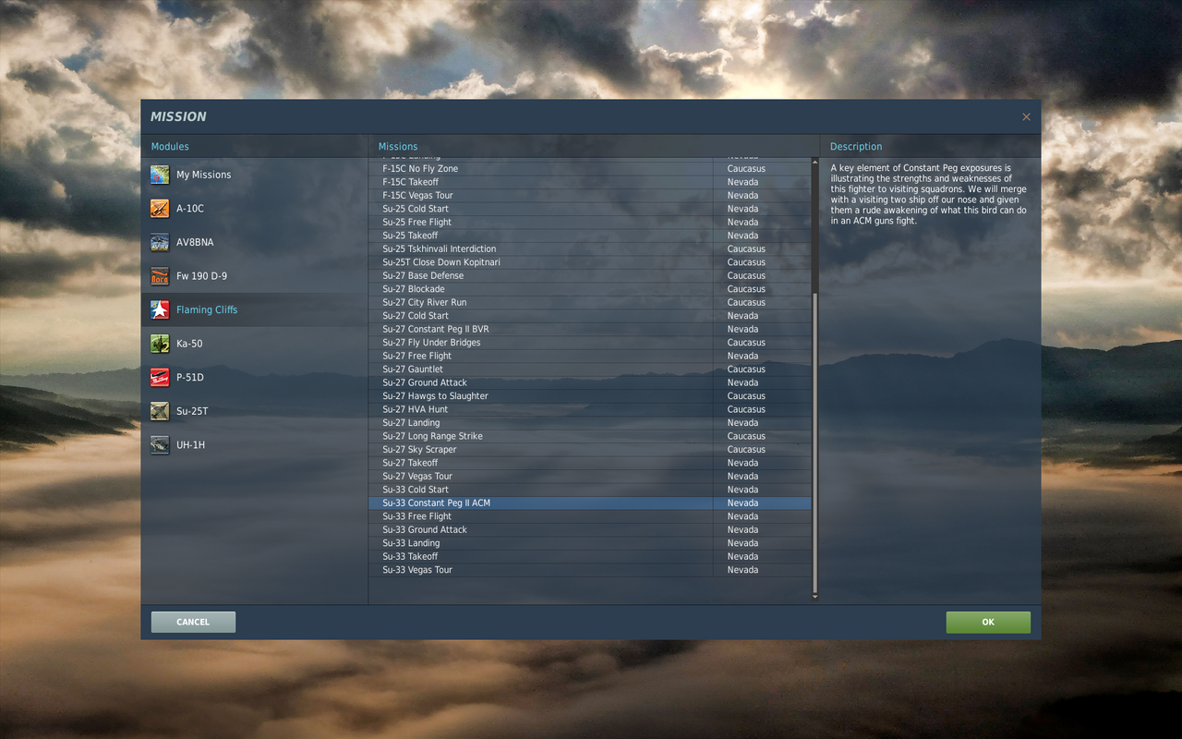Choose the F-15C No Fly Zone mission
Image resolution: width=1182 pixels, height=739 pixels.
point(419,168)
